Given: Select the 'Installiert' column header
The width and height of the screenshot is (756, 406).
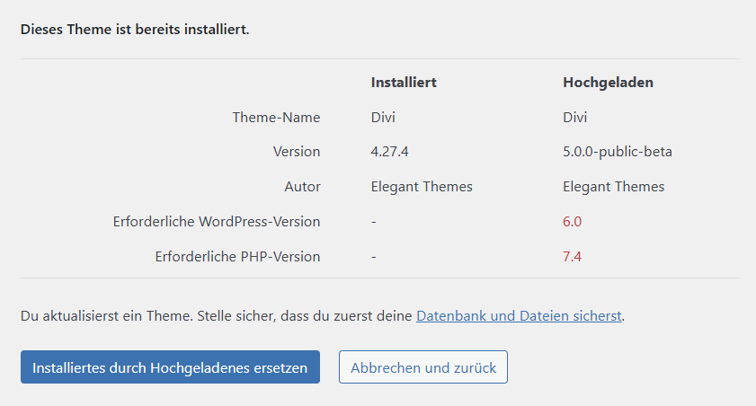Looking at the screenshot, I should coord(404,82).
